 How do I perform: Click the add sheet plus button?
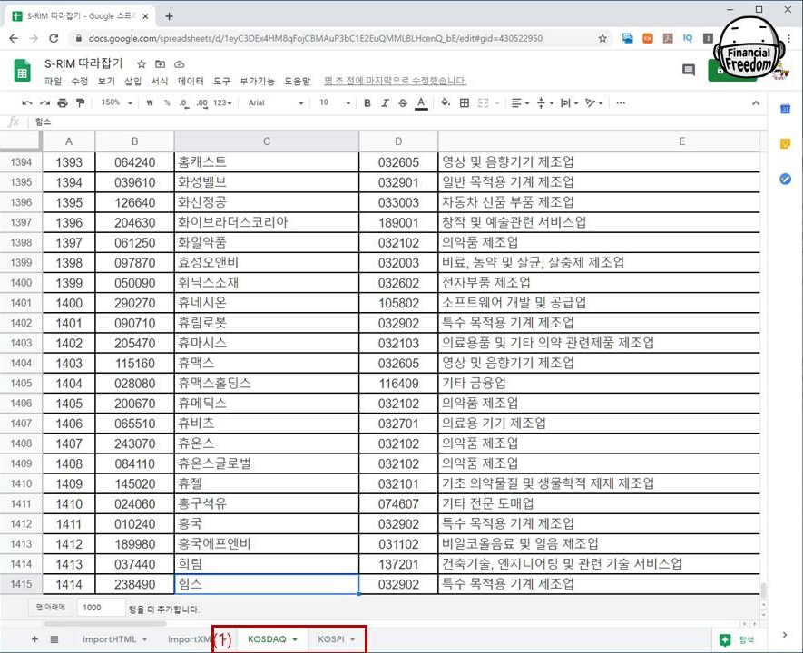34,639
